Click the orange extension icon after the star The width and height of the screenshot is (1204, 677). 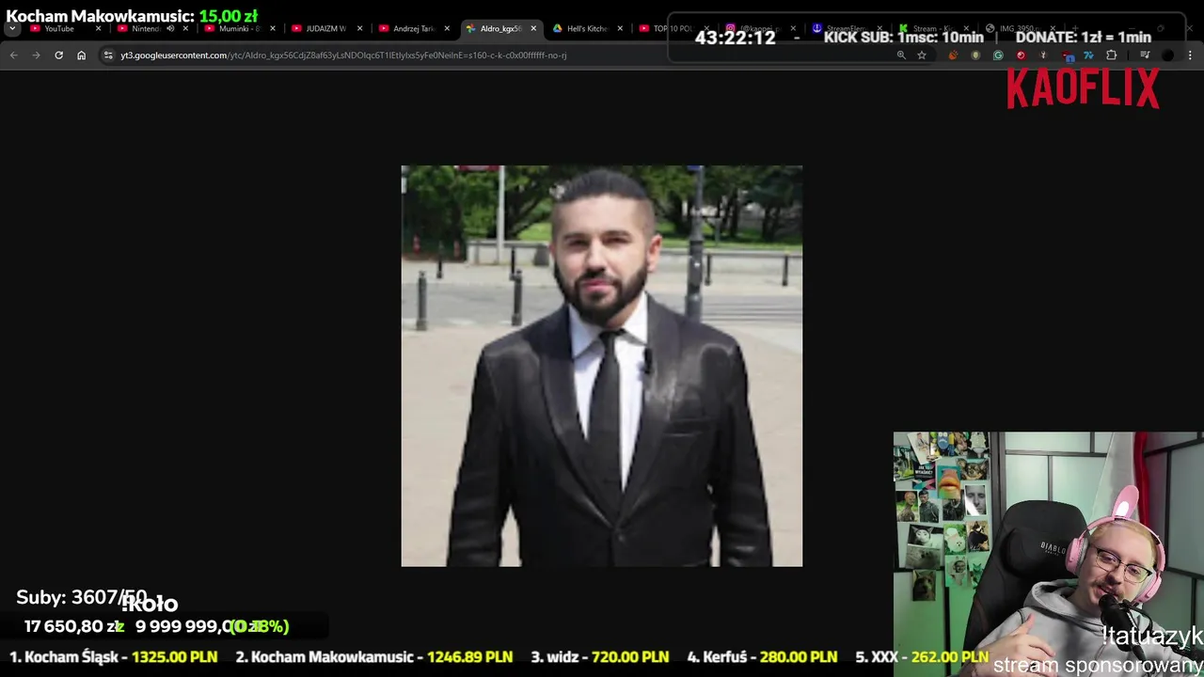click(953, 55)
